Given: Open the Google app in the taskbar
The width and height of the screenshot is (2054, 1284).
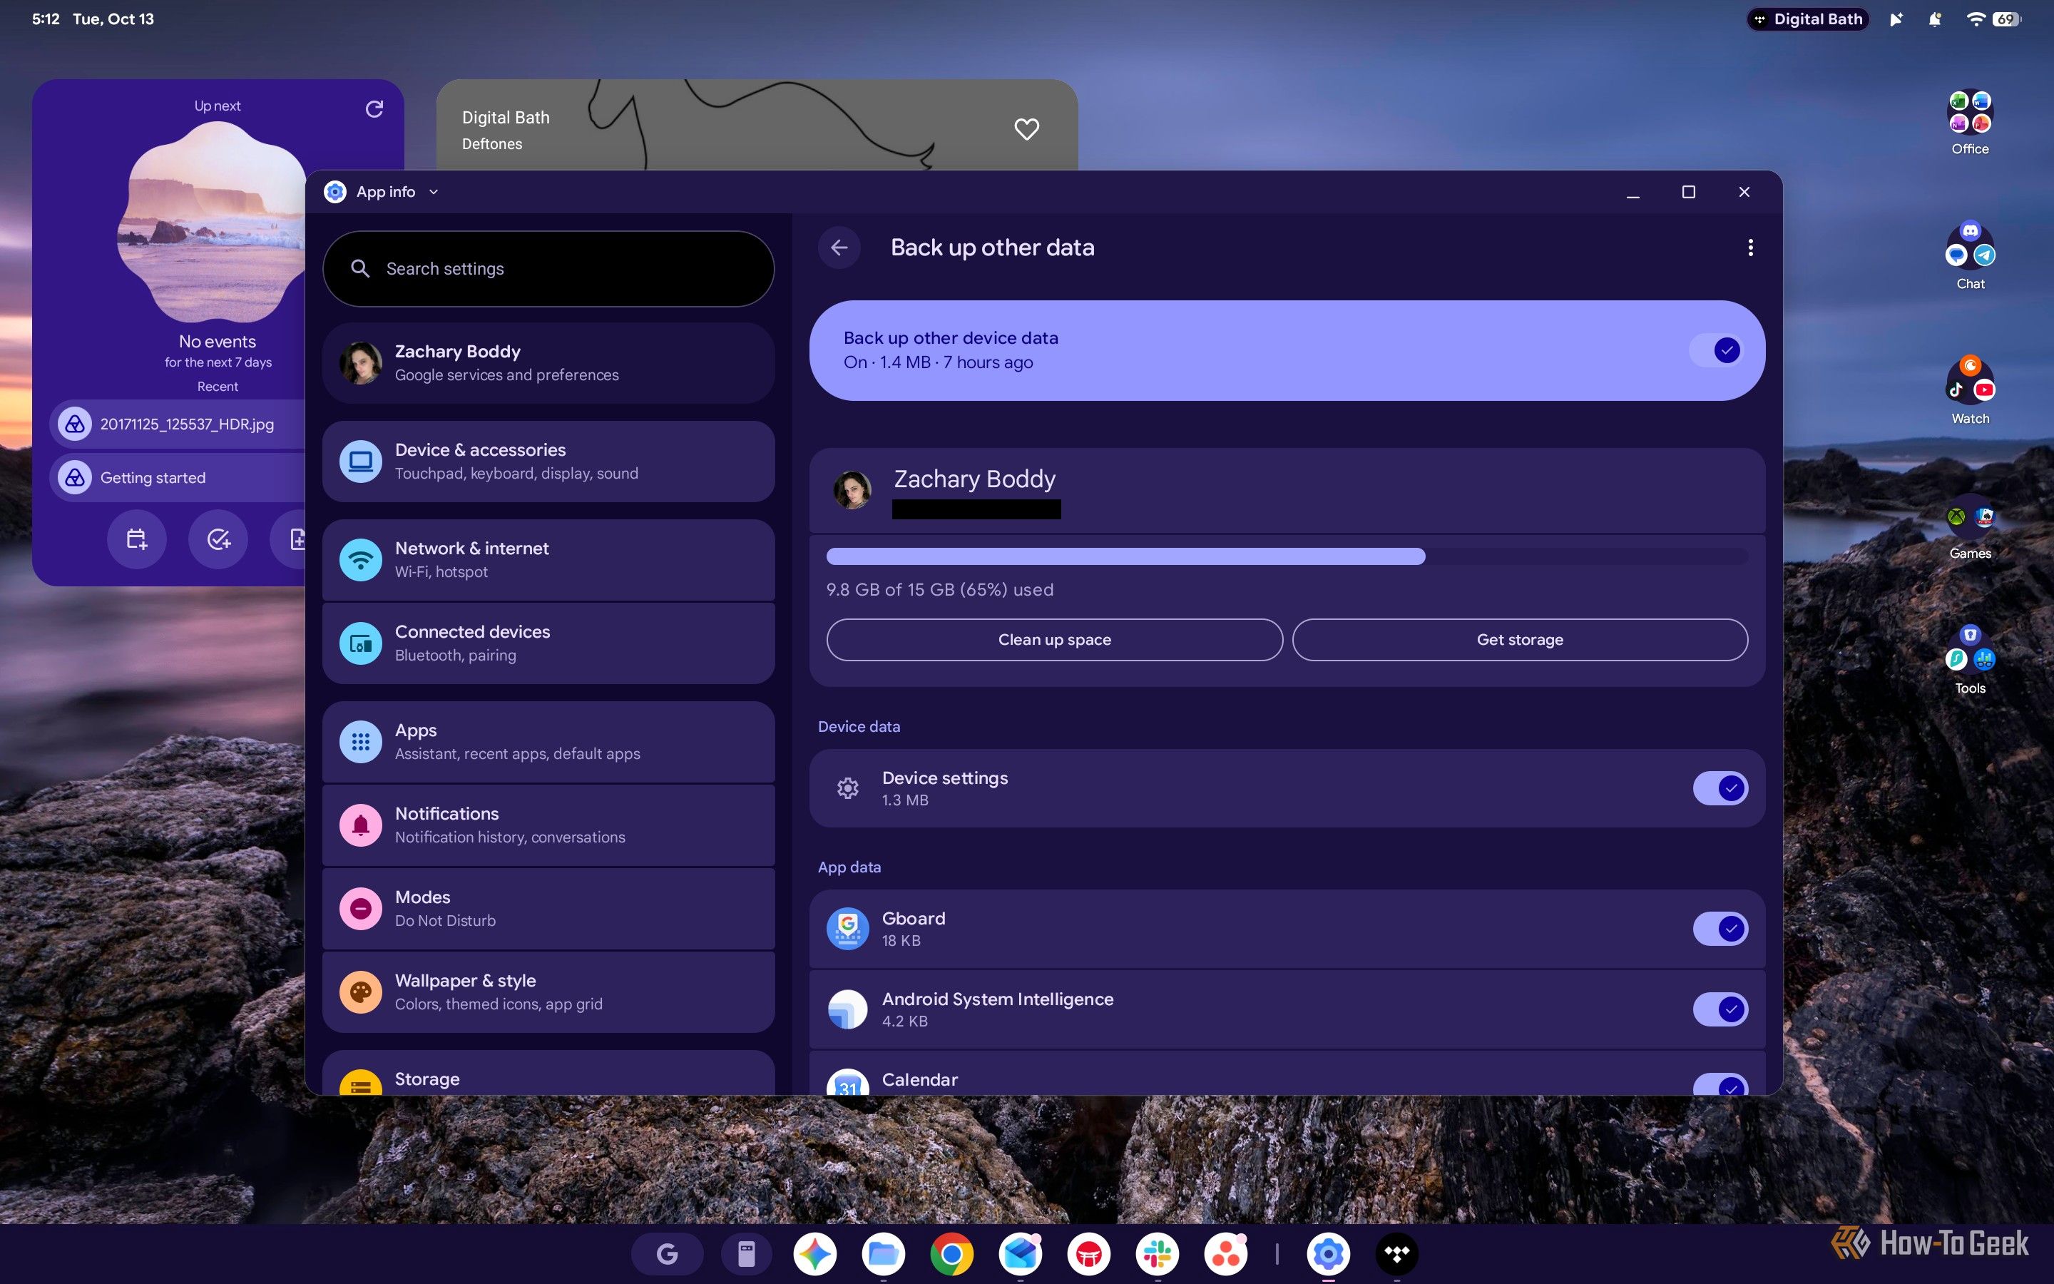Looking at the screenshot, I should (667, 1253).
